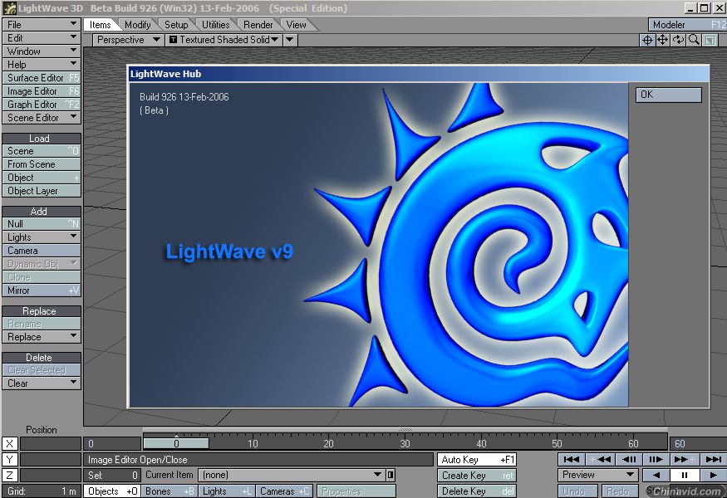Switch to the Modify tab
The image size is (727, 498).
coord(138,25)
